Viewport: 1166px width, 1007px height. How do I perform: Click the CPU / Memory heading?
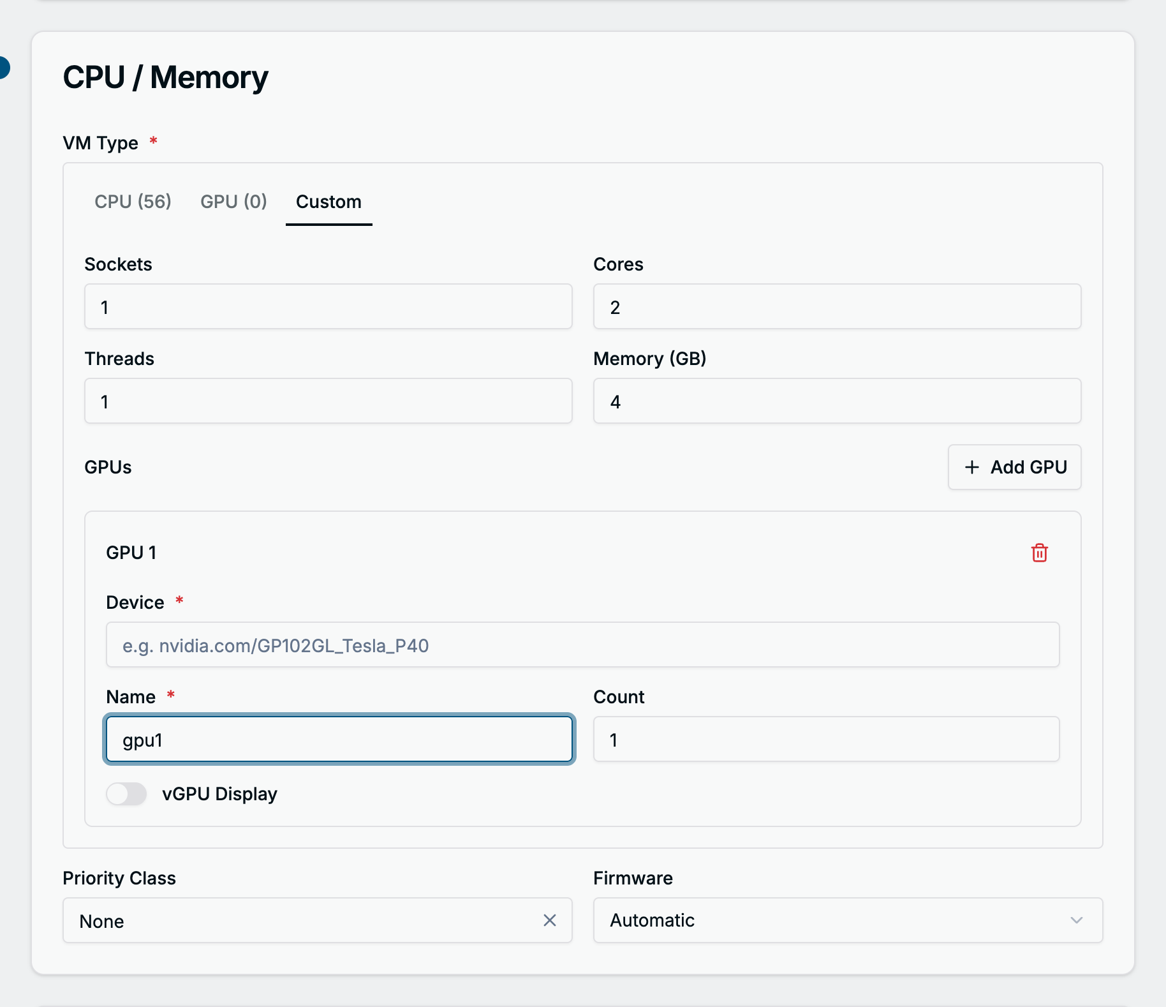(x=166, y=77)
